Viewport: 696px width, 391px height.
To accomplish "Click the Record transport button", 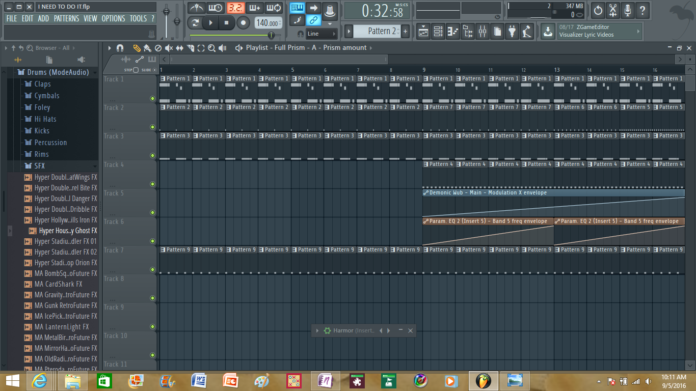I will coord(244,22).
